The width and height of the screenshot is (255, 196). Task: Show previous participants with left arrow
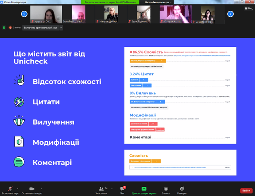pyautogui.click(x=24, y=14)
